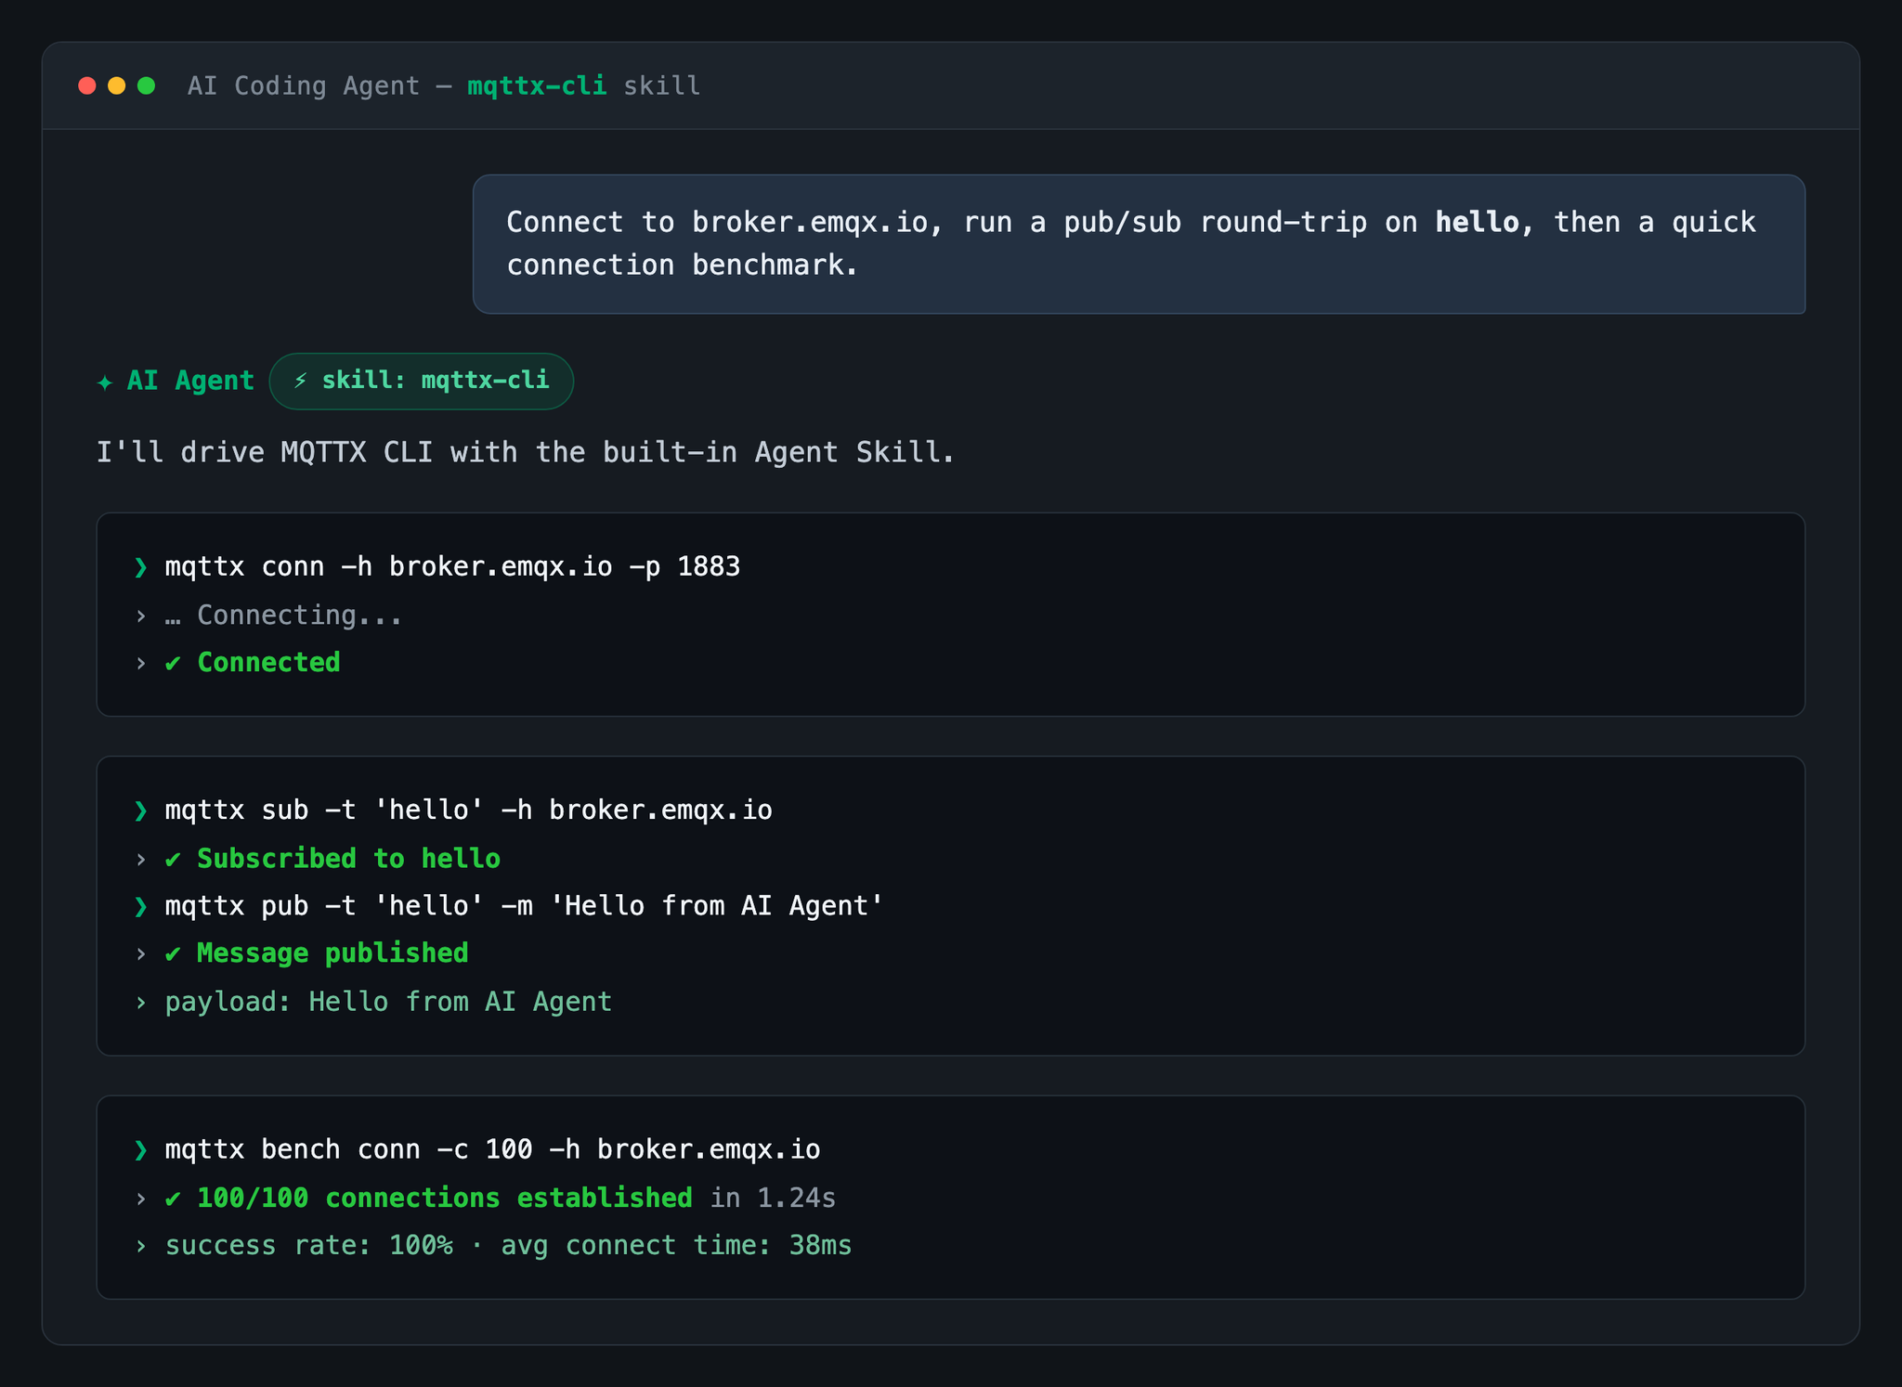Click the green prompt arrow before mqttx bench
Viewport: 1902px width, 1387px height.
click(141, 1150)
